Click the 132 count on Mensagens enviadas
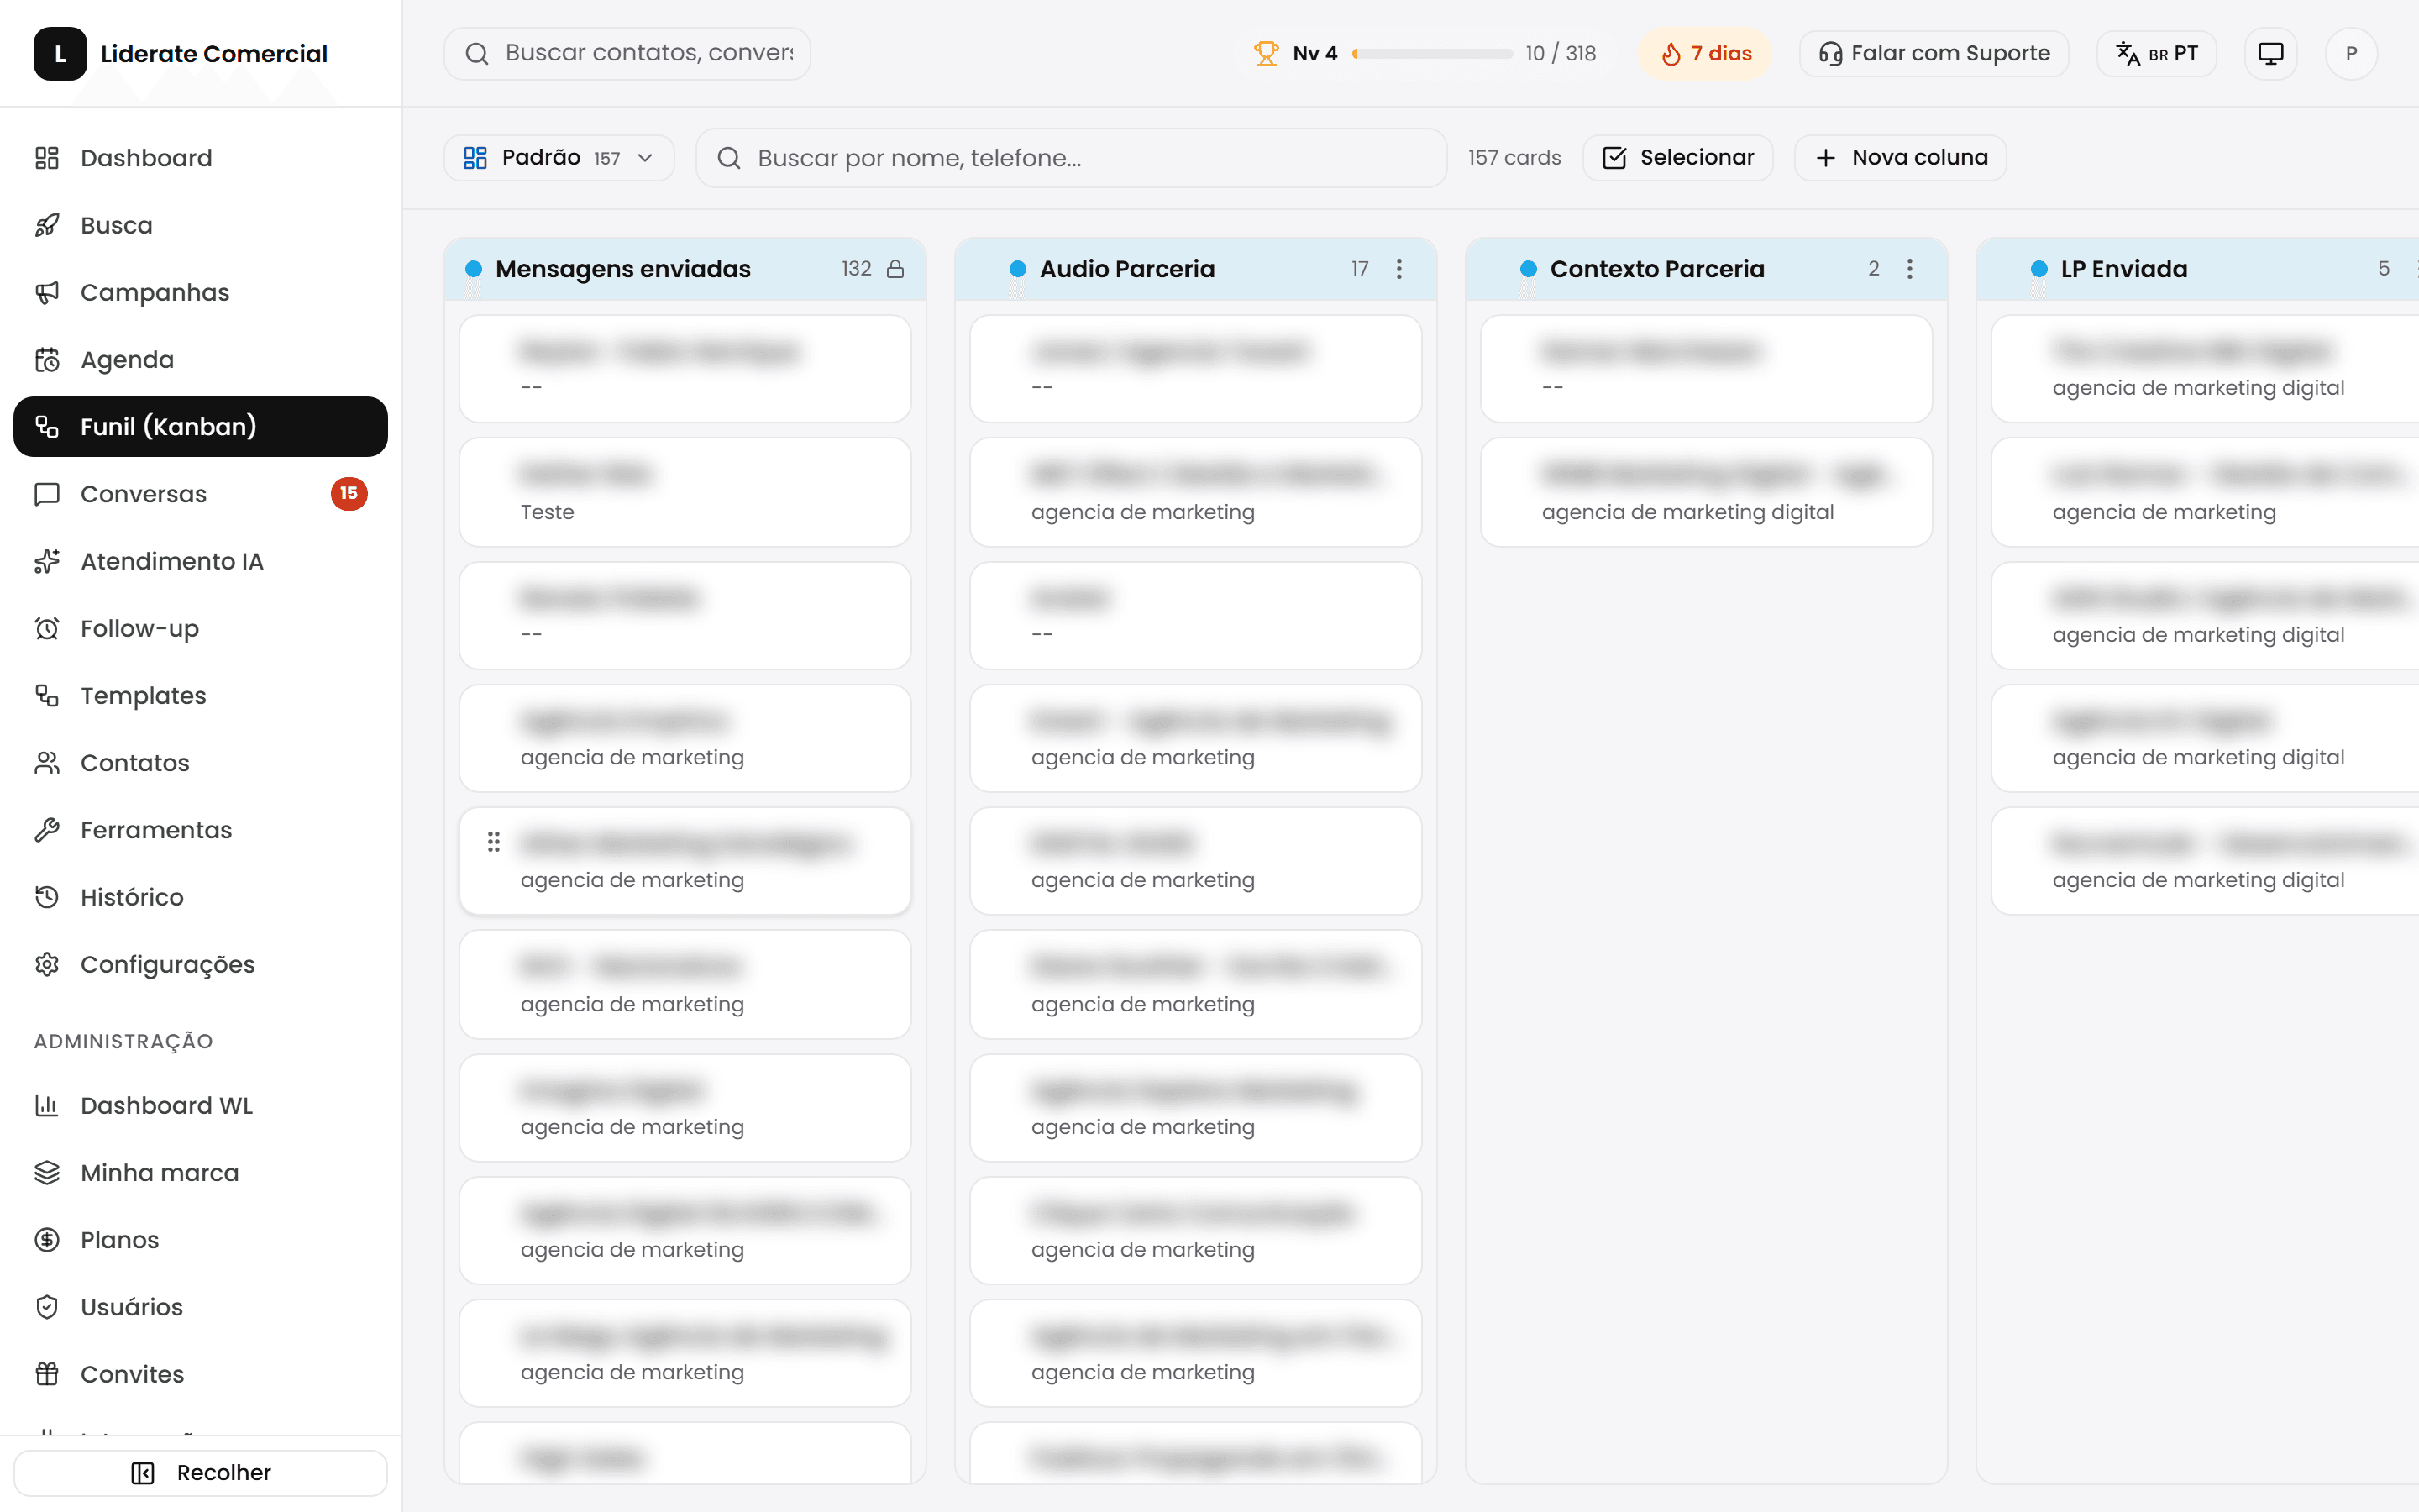This screenshot has width=2419, height=1512. 857,269
